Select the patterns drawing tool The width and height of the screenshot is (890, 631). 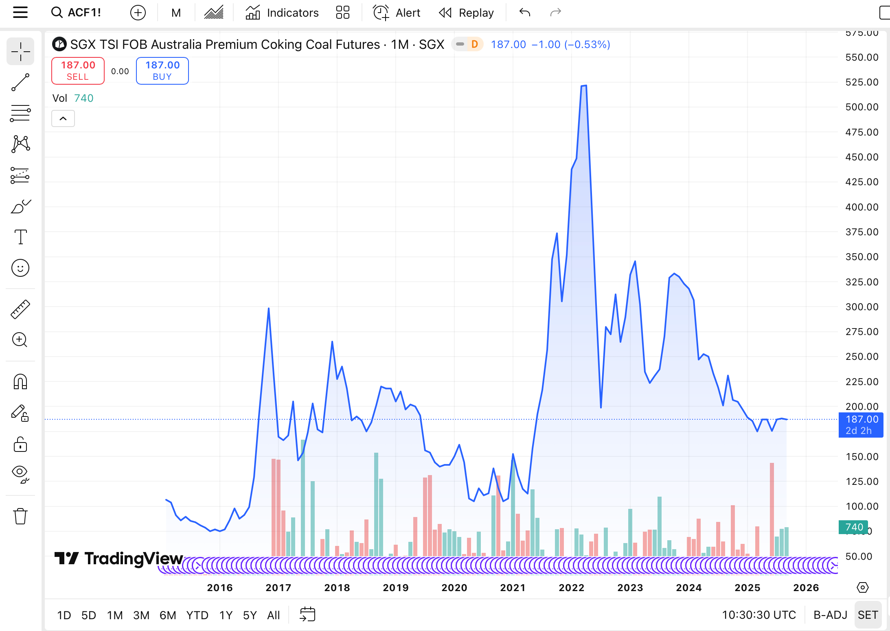(x=20, y=144)
